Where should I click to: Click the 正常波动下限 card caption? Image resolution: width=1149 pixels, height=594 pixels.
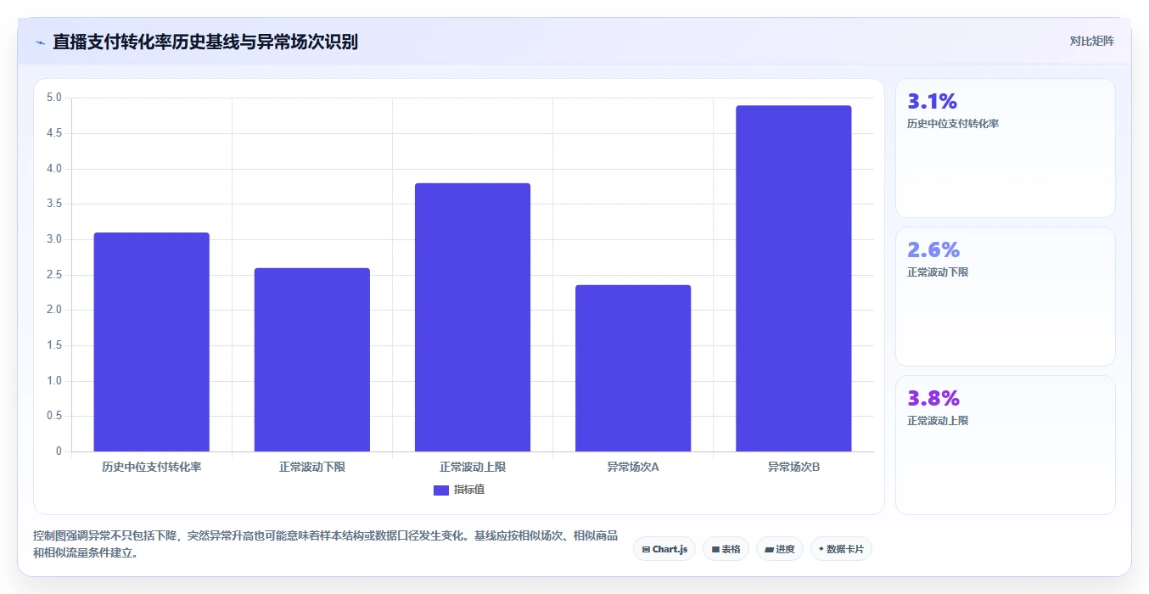[938, 272]
